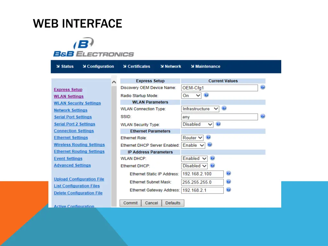Click Upload Configuration File link

point(79,179)
